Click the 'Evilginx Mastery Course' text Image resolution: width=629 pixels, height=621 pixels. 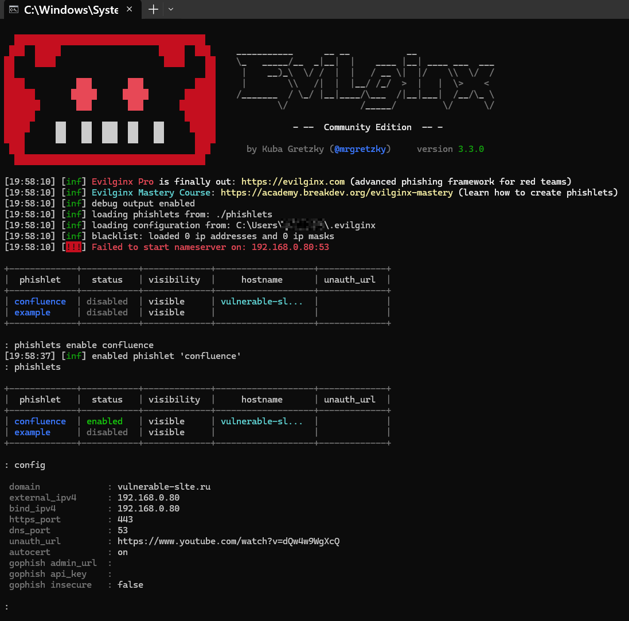[x=151, y=193]
